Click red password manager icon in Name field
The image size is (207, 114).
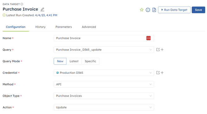click(149, 38)
